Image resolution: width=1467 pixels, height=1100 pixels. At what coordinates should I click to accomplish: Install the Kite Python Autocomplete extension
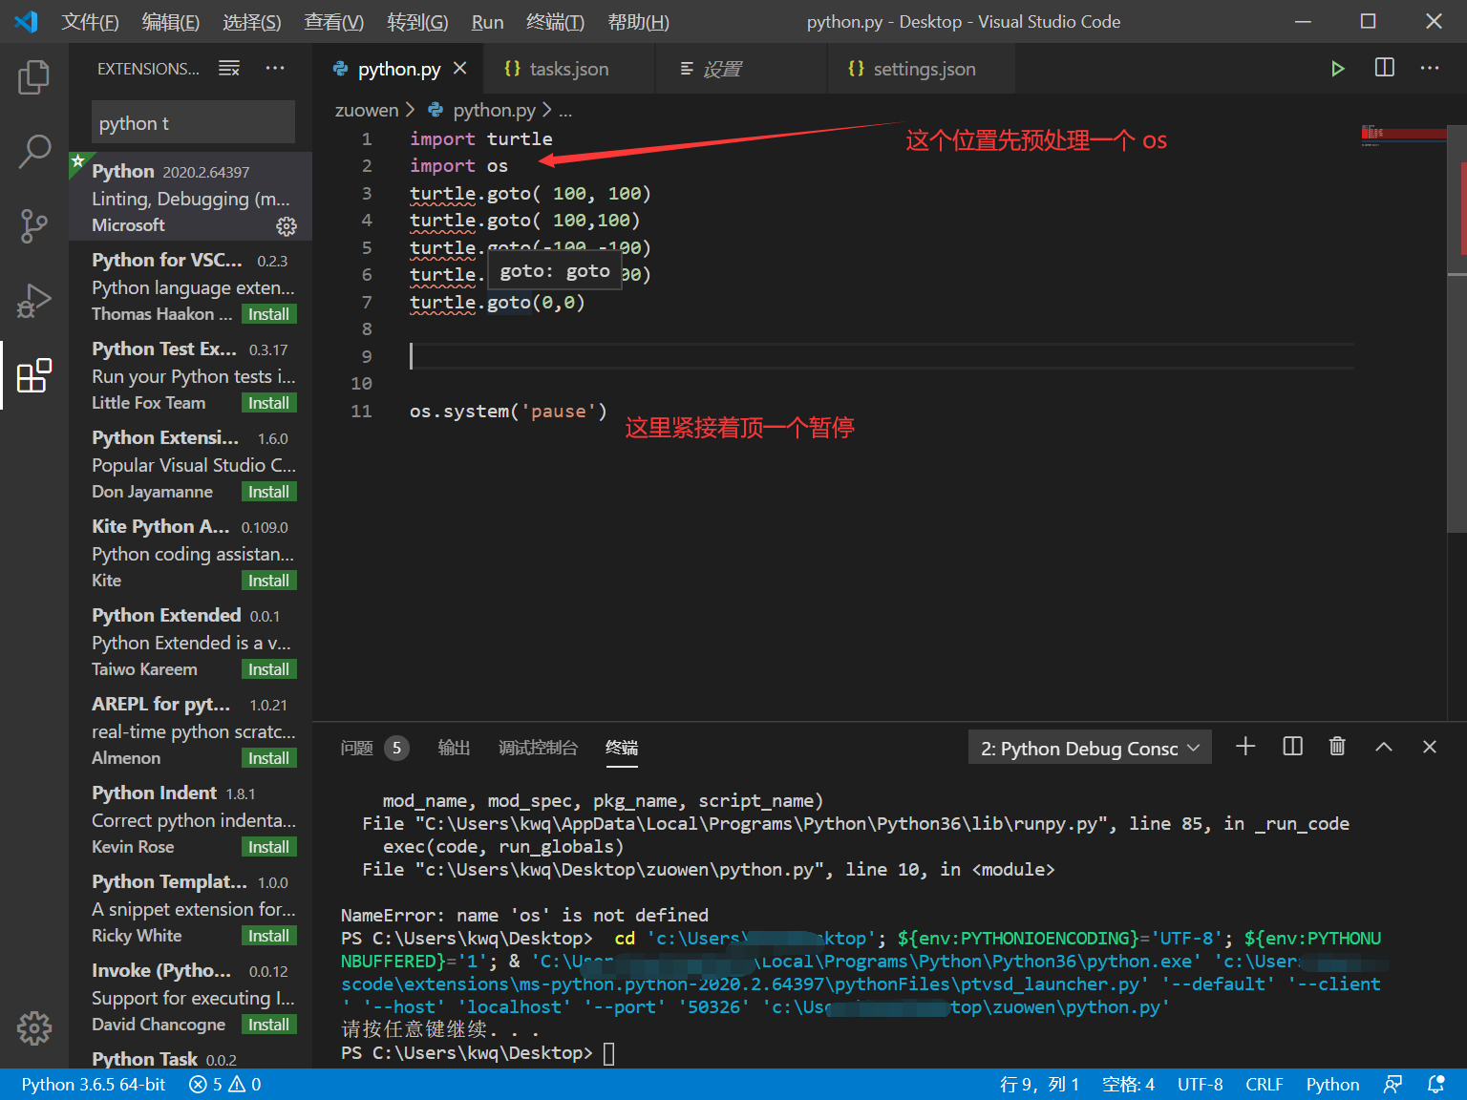[268, 581]
